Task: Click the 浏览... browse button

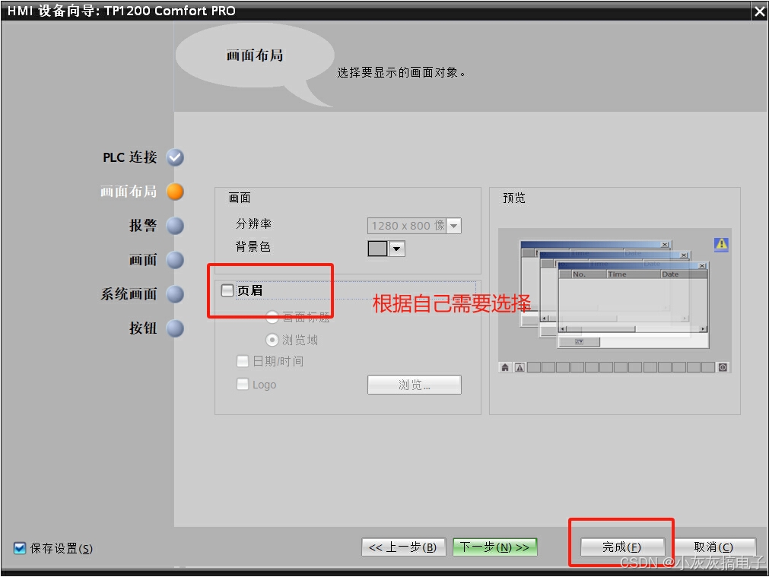Action: [x=415, y=385]
